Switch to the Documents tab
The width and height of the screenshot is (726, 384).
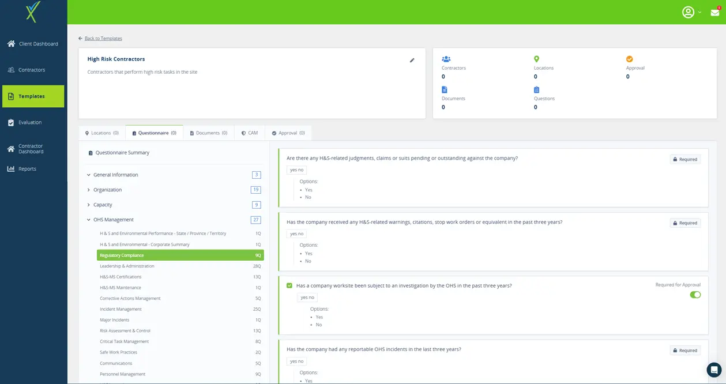point(209,133)
